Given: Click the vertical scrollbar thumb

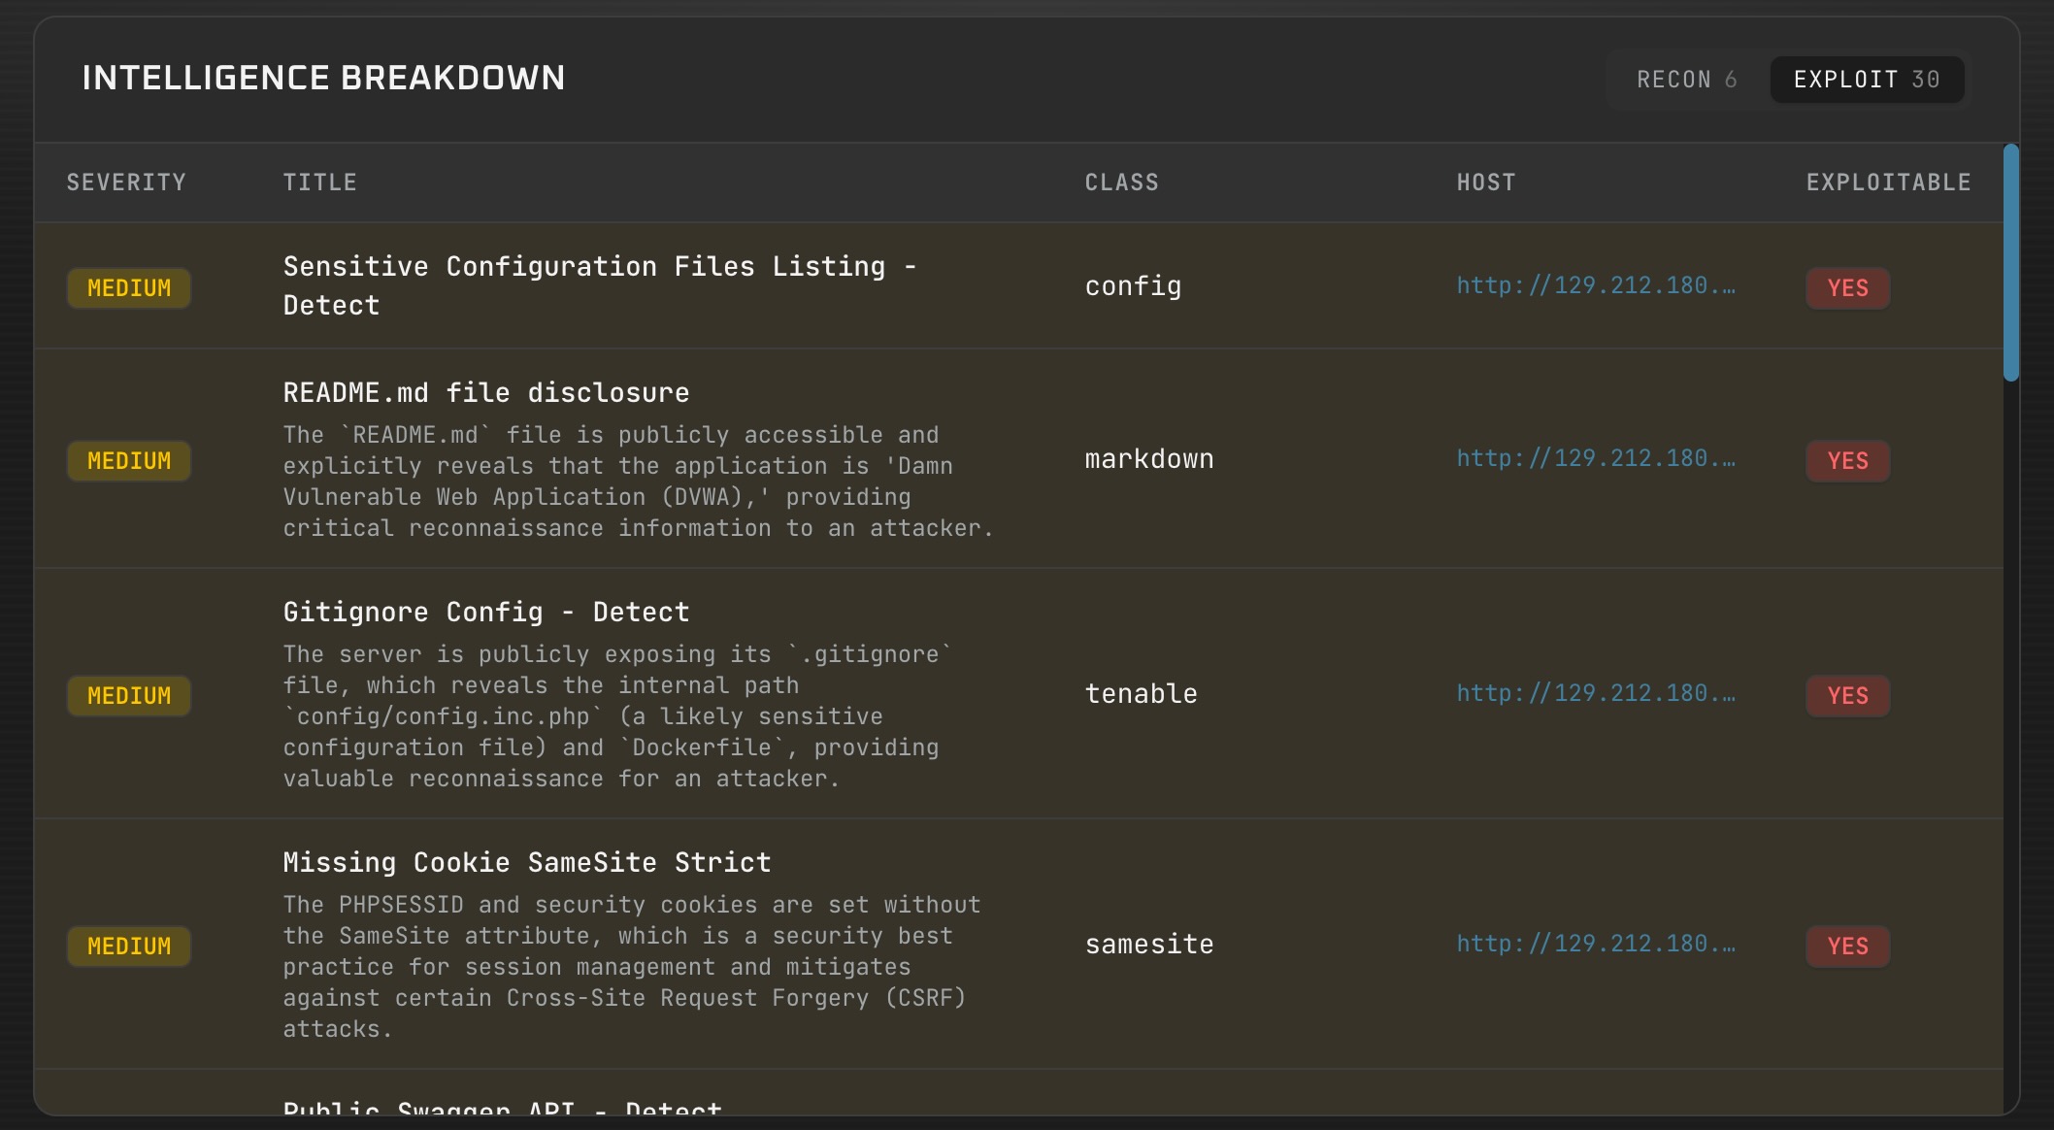Looking at the screenshot, I should [x=2010, y=262].
